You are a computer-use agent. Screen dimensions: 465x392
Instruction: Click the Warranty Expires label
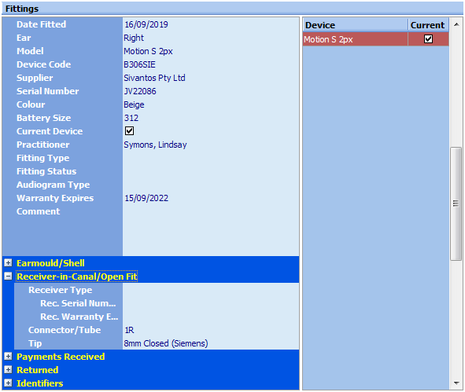point(55,198)
